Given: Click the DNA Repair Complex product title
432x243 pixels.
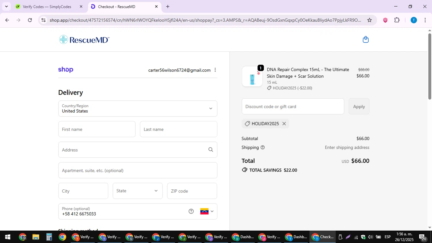Looking at the screenshot, I should 308,73.
